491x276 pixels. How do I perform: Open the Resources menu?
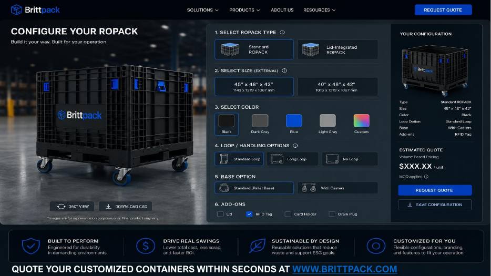[320, 10]
